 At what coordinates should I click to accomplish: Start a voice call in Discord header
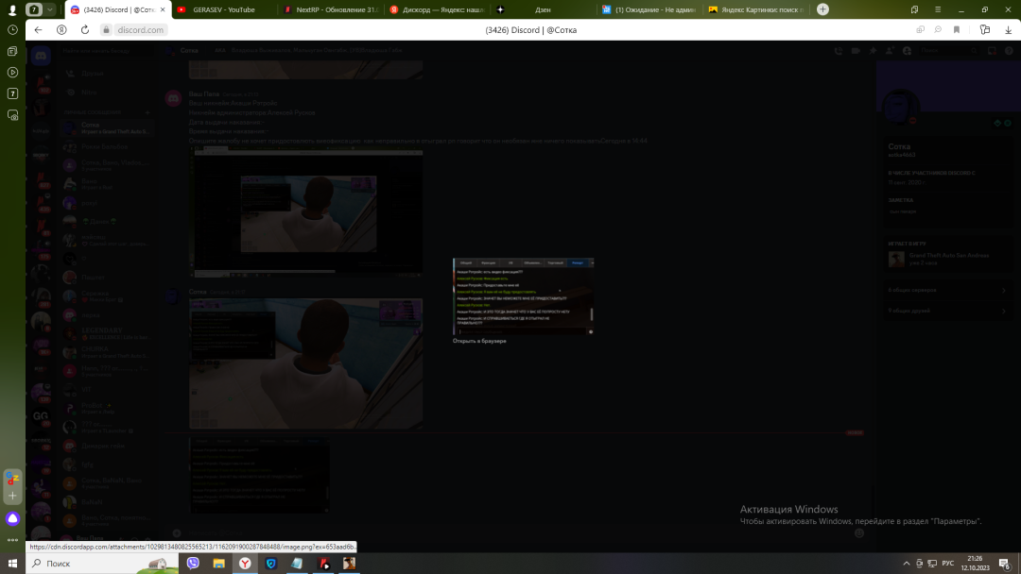click(838, 51)
